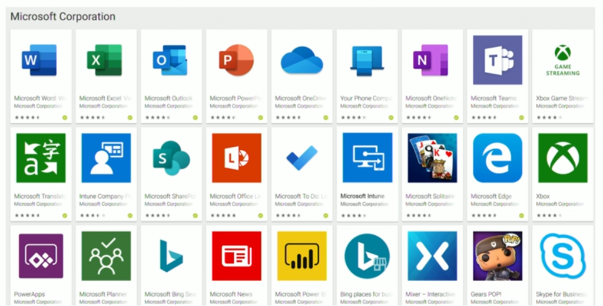603x306 pixels.
Task: Open the Microsoft SharePoint icon
Action: [x=171, y=157]
